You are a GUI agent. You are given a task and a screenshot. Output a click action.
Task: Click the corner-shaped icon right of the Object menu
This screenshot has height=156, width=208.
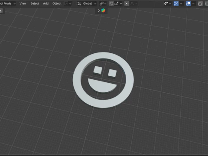point(66,3)
